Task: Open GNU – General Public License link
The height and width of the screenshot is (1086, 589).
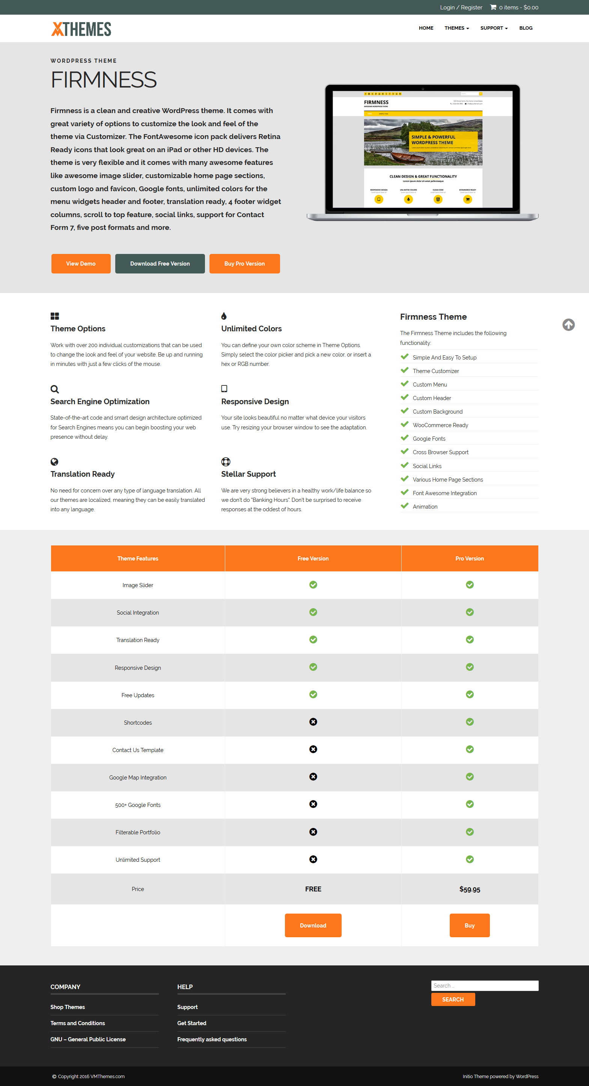Action: click(88, 1039)
